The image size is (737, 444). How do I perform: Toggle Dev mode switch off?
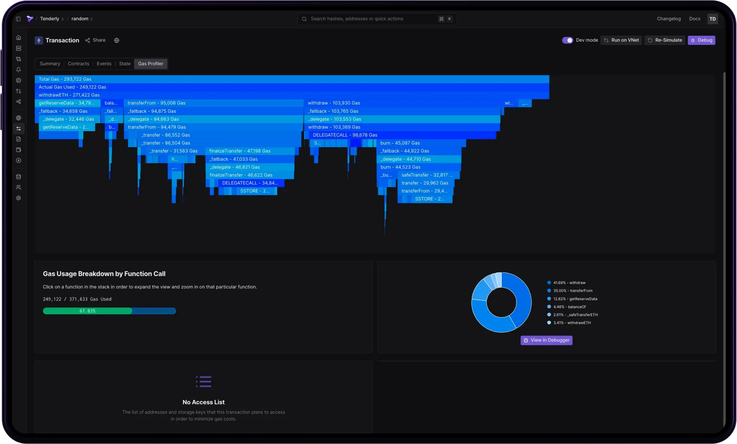pyautogui.click(x=567, y=40)
